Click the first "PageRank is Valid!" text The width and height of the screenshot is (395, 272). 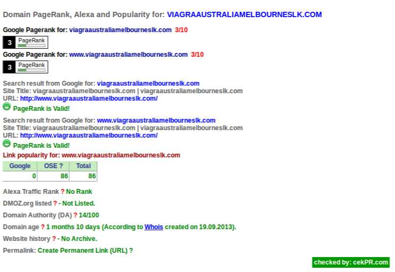(x=41, y=109)
